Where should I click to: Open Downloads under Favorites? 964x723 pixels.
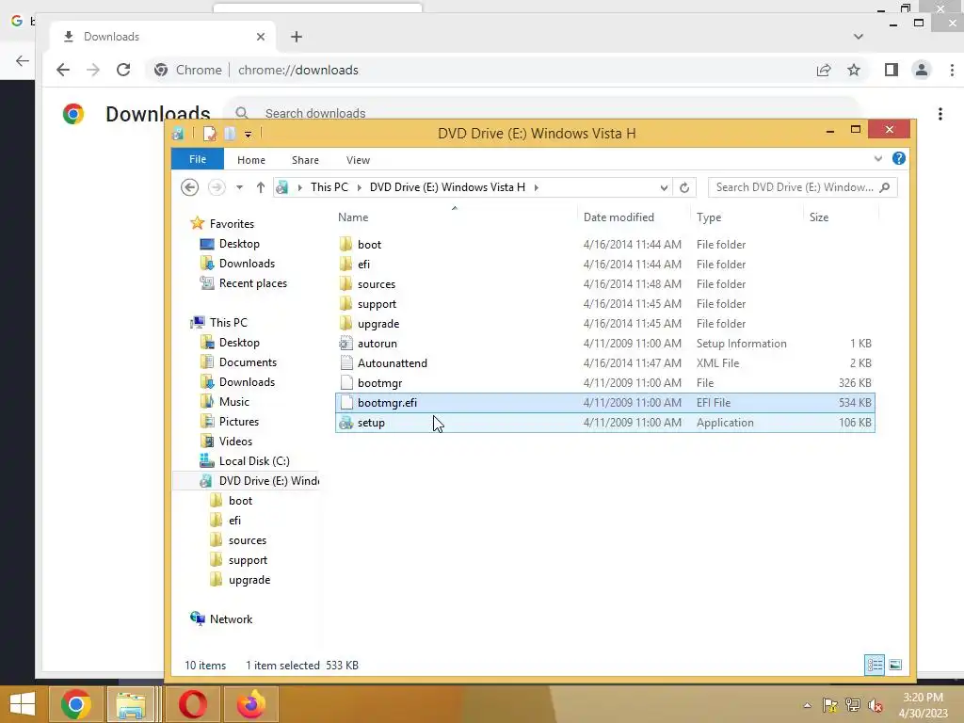coord(247,264)
